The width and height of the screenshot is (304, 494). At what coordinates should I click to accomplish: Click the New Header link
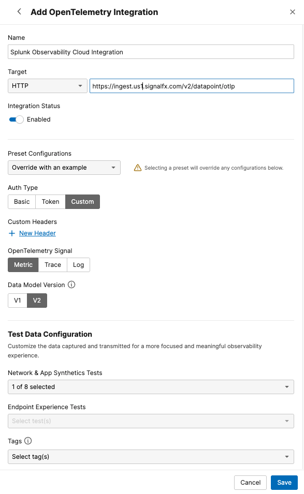(37, 233)
